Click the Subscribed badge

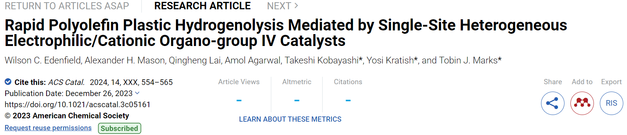click(x=119, y=128)
